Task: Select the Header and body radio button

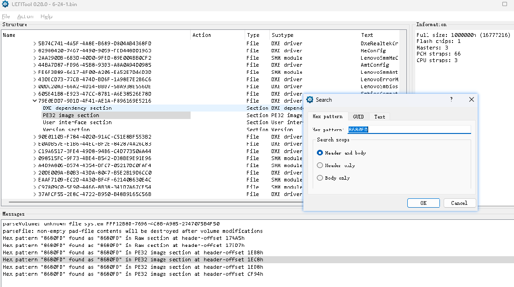Action: (x=320, y=153)
